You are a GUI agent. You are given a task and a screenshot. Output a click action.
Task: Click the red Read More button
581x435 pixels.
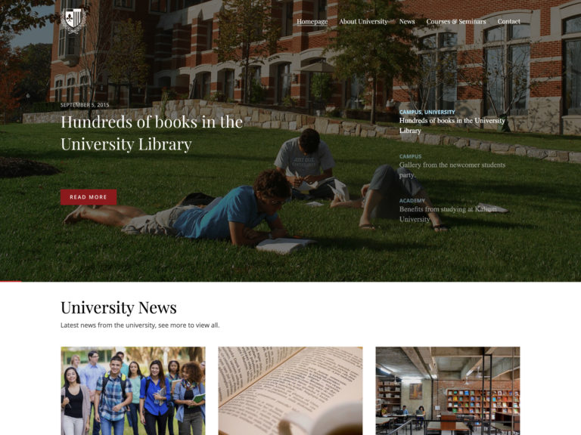pyautogui.click(x=89, y=197)
